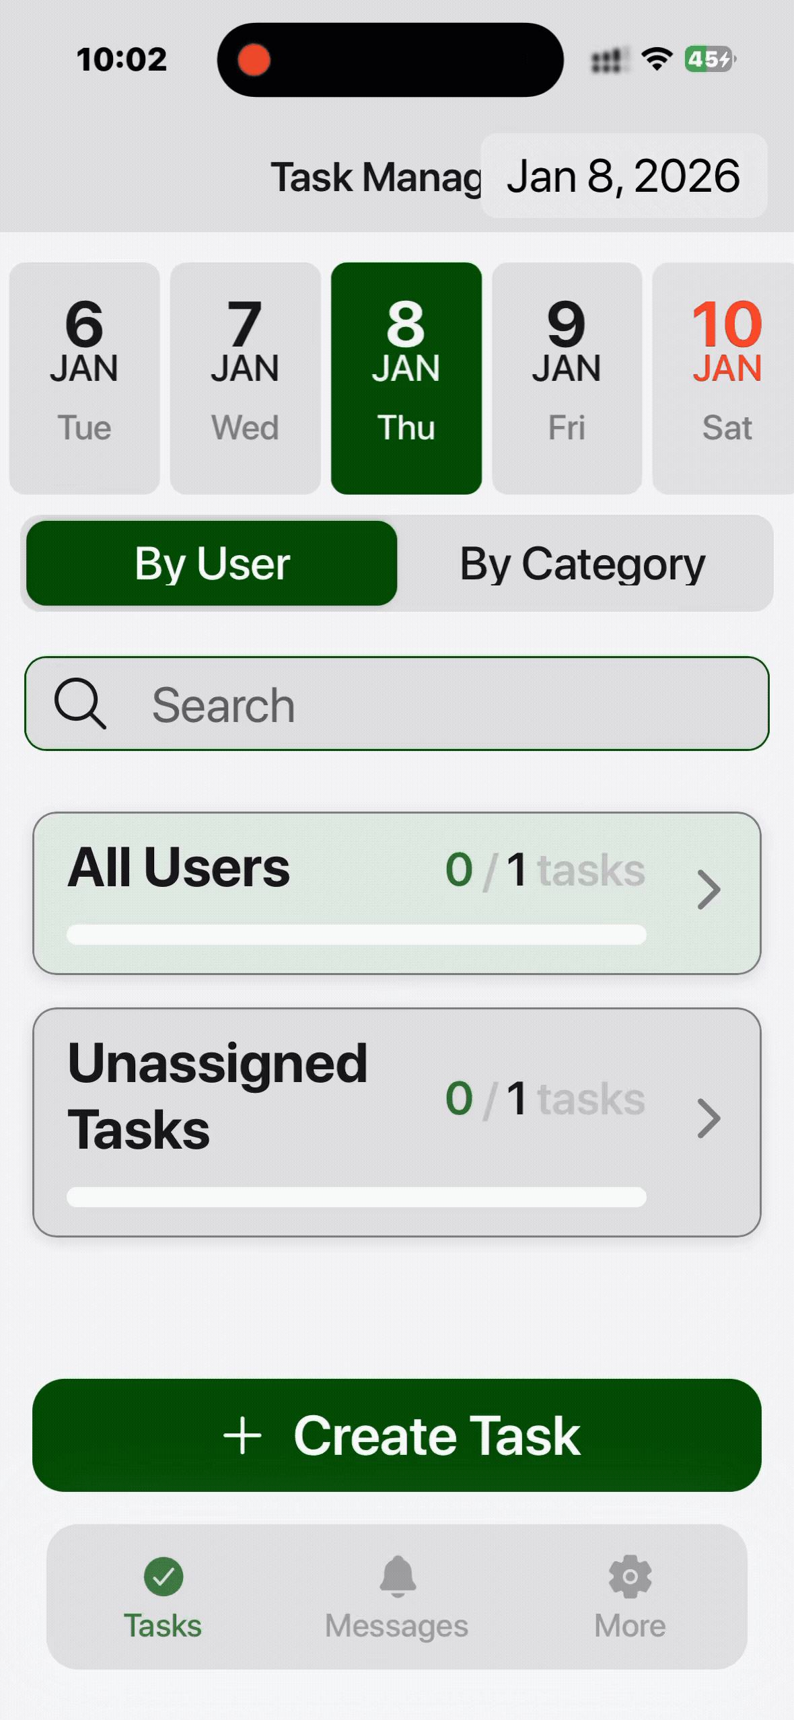
Task: Tap the plus icon on Create Task
Action: click(242, 1435)
